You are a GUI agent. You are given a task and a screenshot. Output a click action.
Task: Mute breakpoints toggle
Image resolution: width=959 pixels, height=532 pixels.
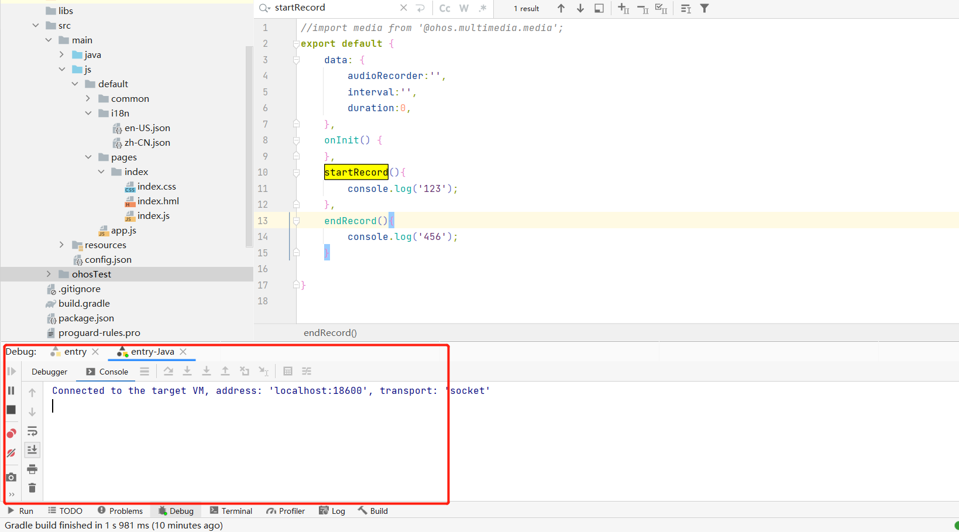(x=11, y=452)
